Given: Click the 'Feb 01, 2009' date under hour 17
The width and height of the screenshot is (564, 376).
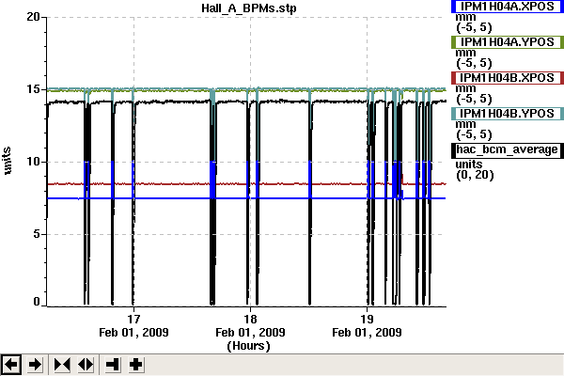Looking at the screenshot, I should click(133, 332).
